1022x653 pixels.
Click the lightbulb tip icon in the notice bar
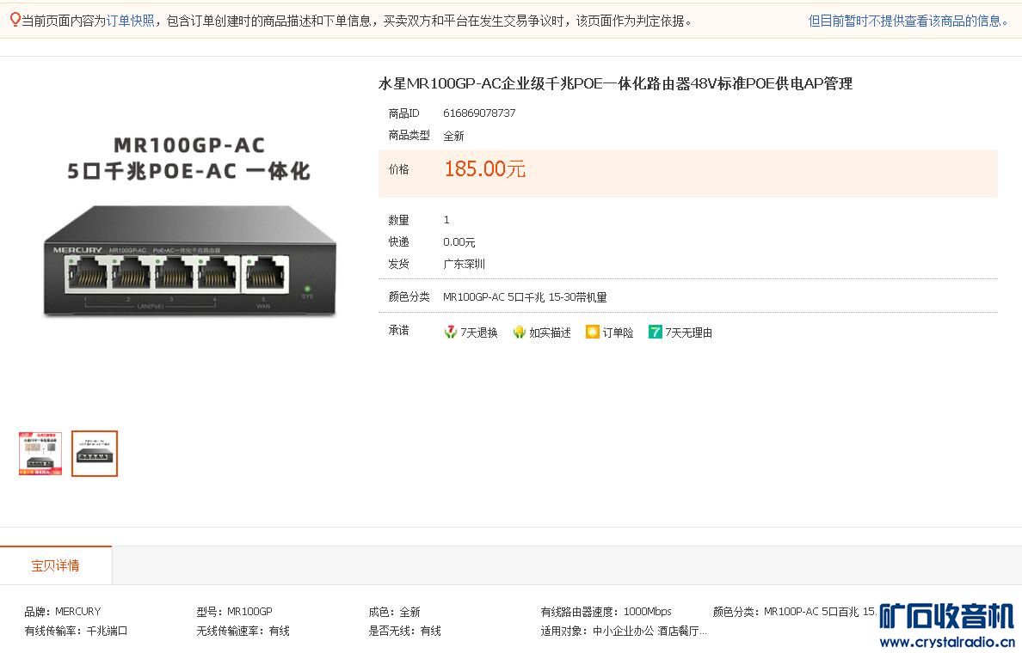[x=15, y=20]
